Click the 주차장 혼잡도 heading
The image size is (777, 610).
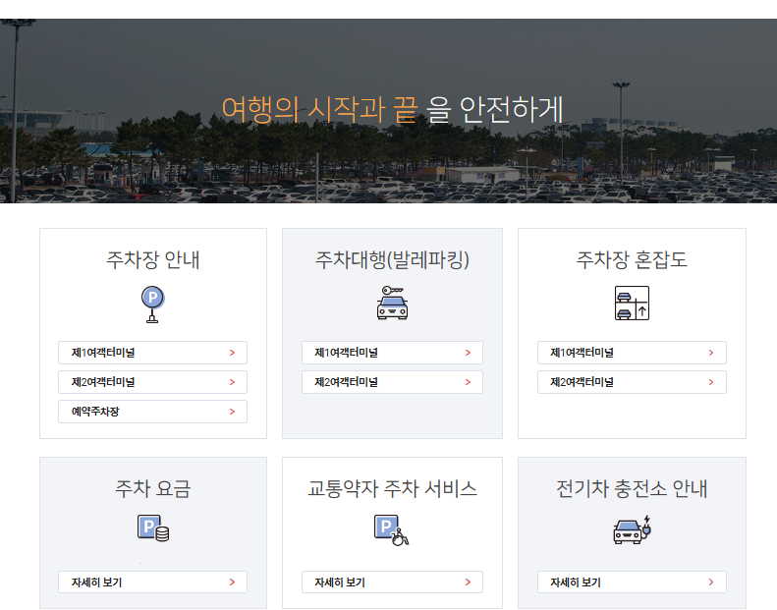click(x=632, y=259)
